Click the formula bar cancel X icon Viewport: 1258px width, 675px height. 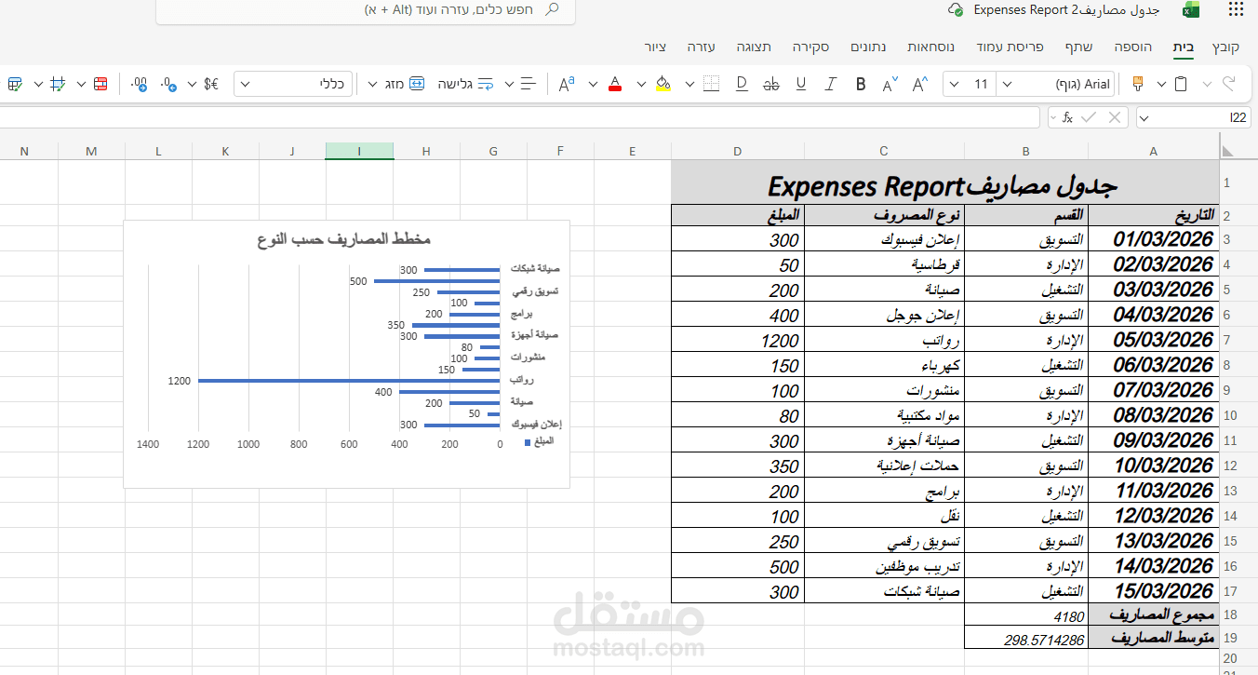[x=1115, y=117]
